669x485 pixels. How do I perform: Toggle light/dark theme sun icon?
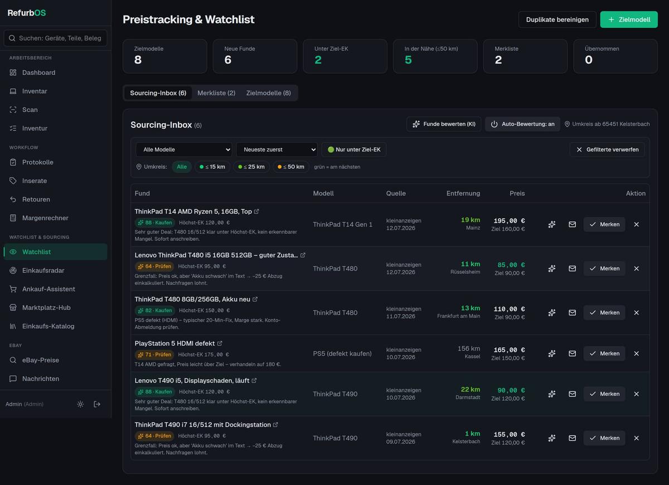pos(80,404)
